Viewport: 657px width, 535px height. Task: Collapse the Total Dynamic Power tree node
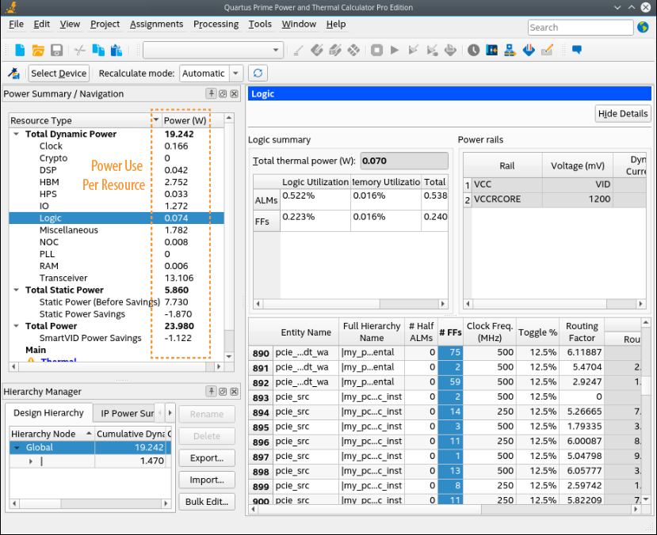pyautogui.click(x=17, y=135)
